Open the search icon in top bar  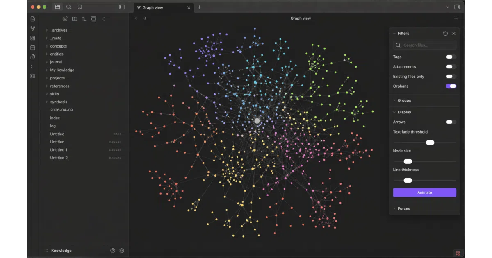click(x=68, y=7)
